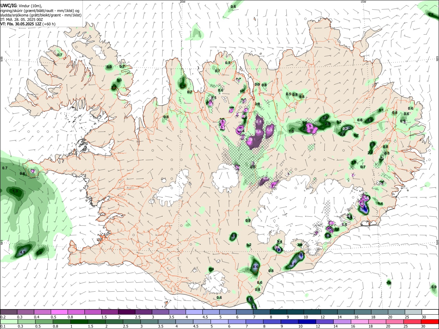Click the 1.8 value over the southeast sea
439x329 pixels.
(x=389, y=283)
